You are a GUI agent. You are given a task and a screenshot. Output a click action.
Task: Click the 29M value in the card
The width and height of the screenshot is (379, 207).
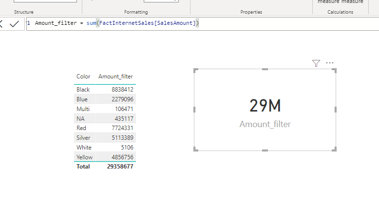pyautogui.click(x=265, y=106)
